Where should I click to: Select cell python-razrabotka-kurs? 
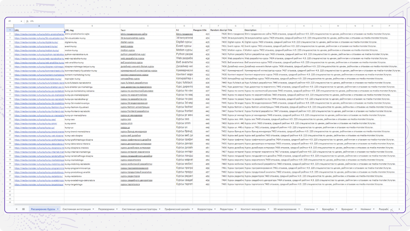(x=92, y=54)
